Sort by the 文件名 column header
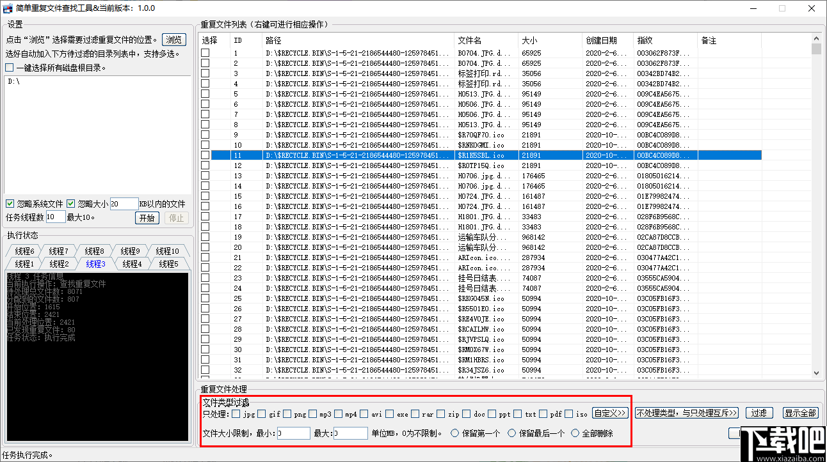The image size is (827, 462). [x=486, y=40]
